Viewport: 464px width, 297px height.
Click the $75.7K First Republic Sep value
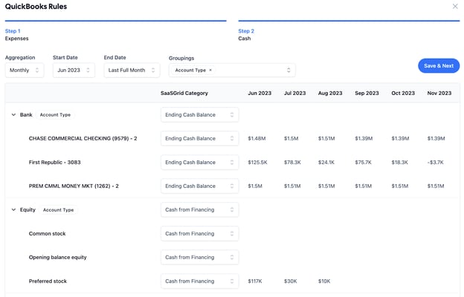363,163
